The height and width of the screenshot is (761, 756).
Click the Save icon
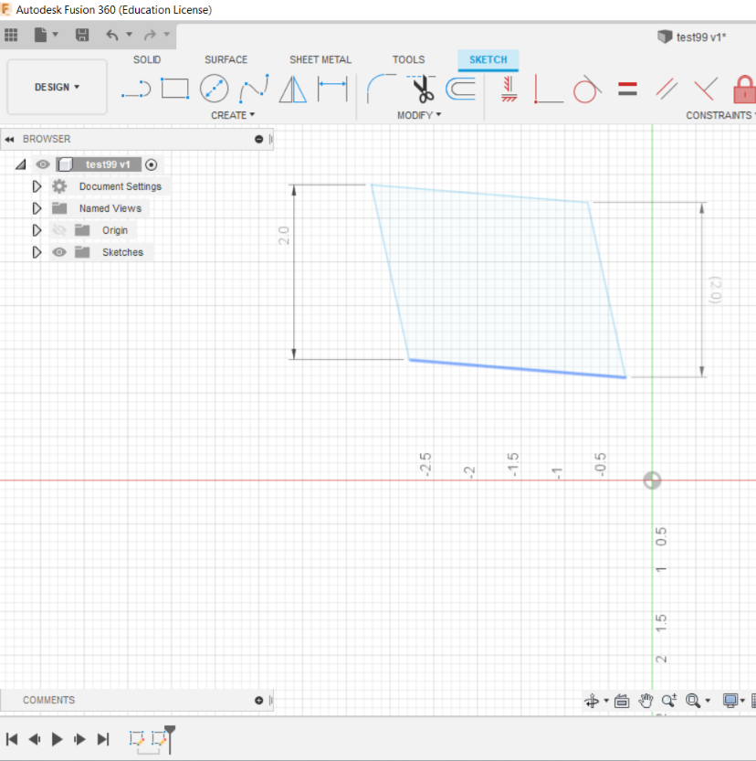(x=82, y=35)
